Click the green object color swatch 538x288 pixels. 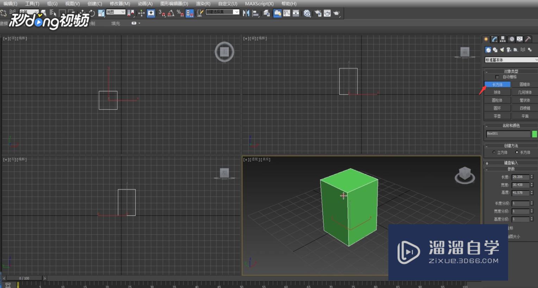click(x=534, y=134)
